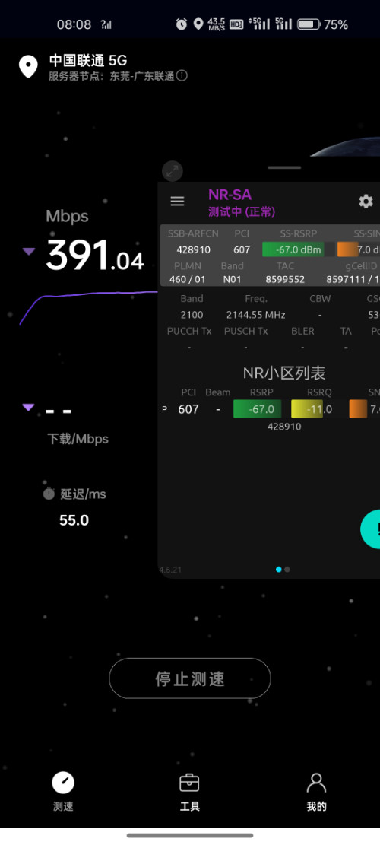The height and width of the screenshot is (845, 380).
Task: Tap the teal floating action button
Action: tap(370, 529)
